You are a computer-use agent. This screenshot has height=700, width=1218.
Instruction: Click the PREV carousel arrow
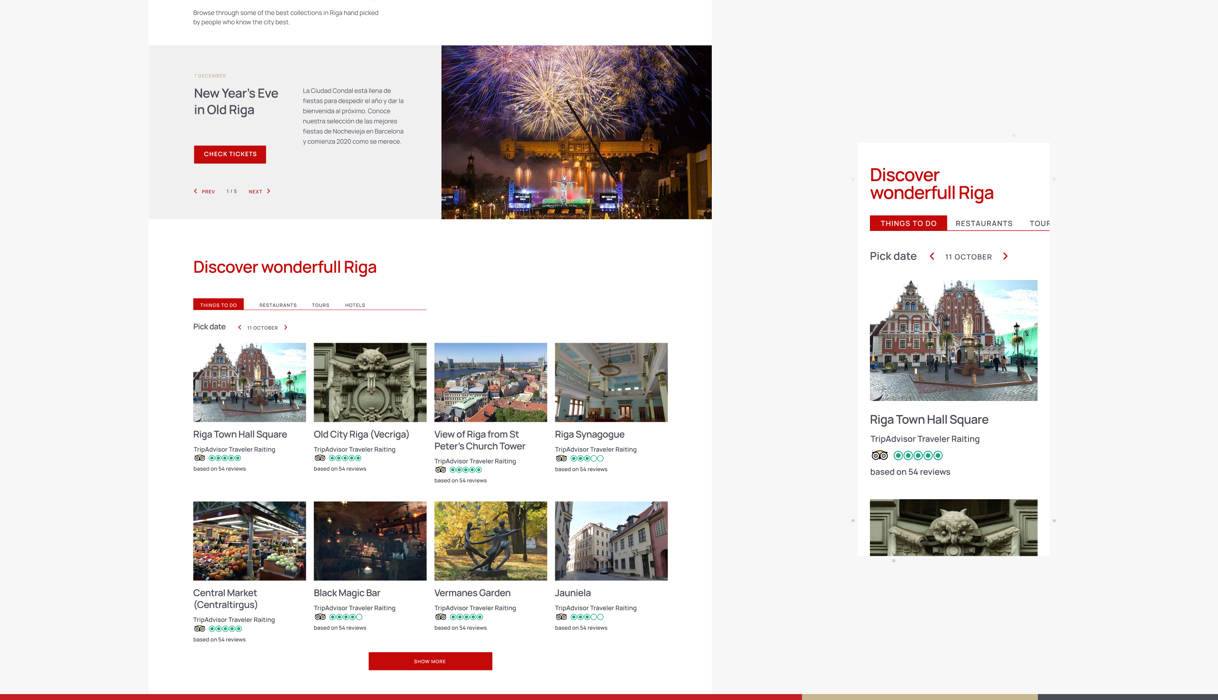pos(196,191)
